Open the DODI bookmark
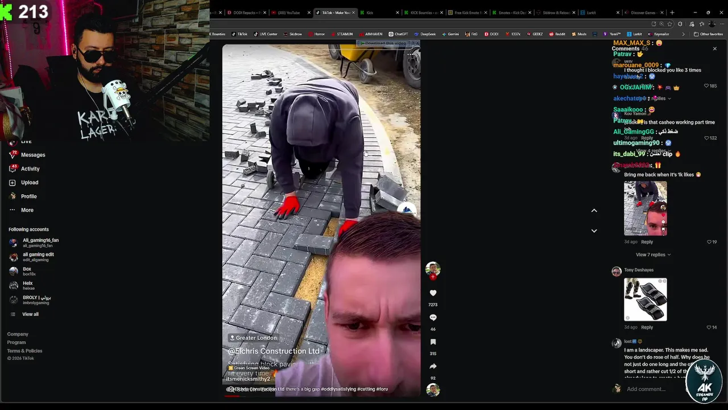 click(491, 34)
